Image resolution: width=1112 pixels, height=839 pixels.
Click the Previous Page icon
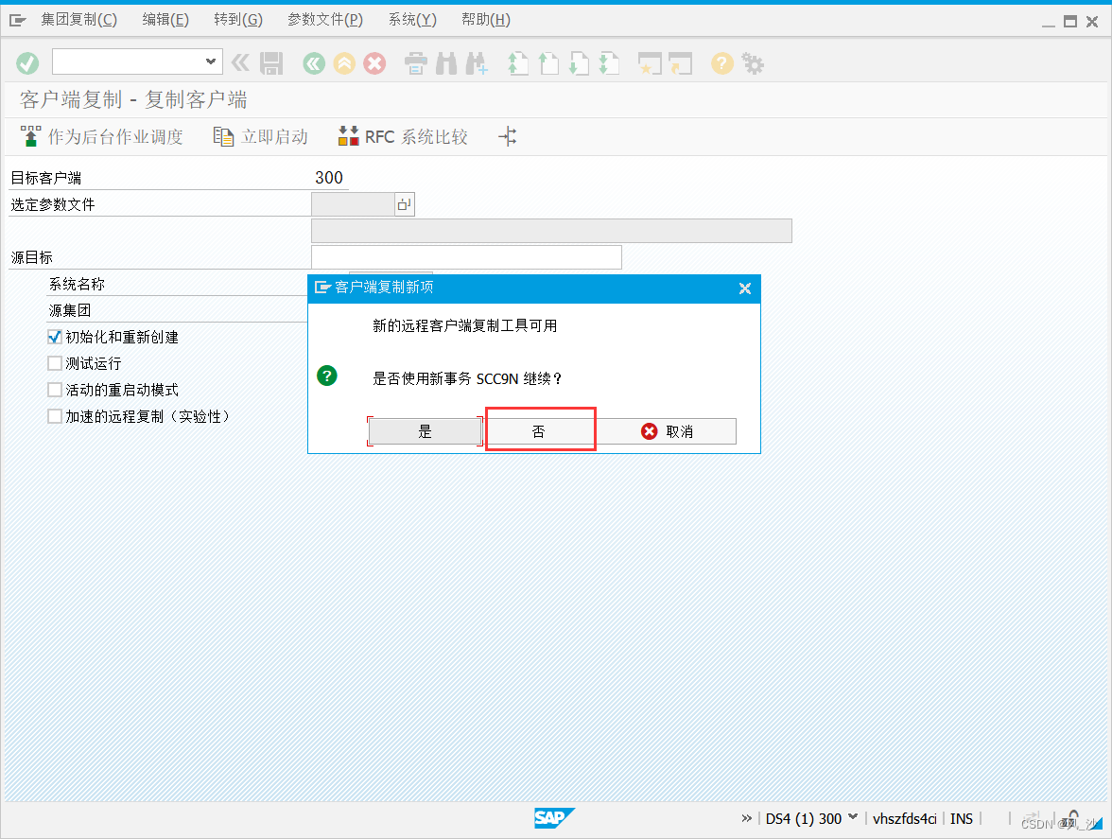(548, 63)
